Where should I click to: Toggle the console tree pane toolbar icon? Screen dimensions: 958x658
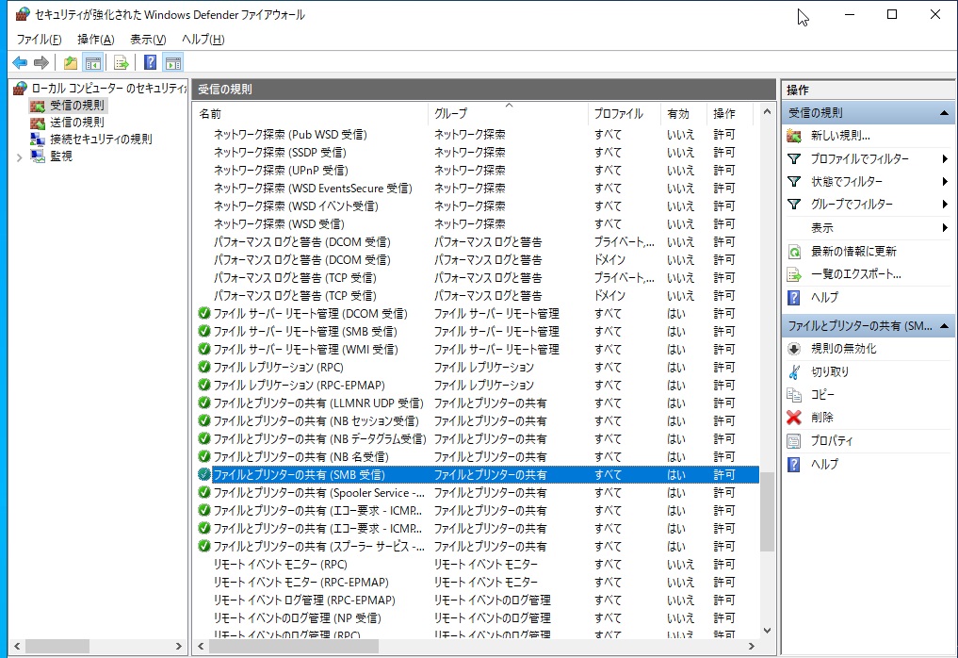click(93, 62)
